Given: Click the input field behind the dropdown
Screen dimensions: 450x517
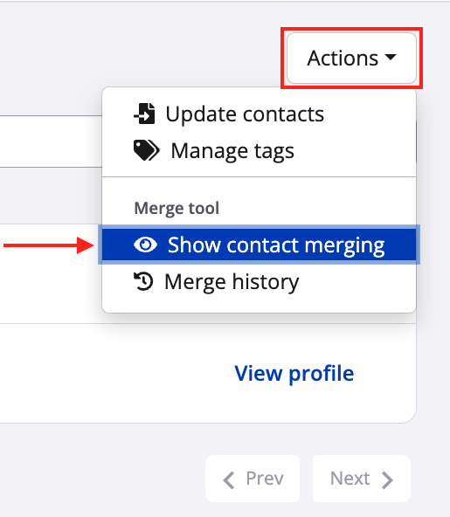Looking at the screenshot, I should click(51, 141).
